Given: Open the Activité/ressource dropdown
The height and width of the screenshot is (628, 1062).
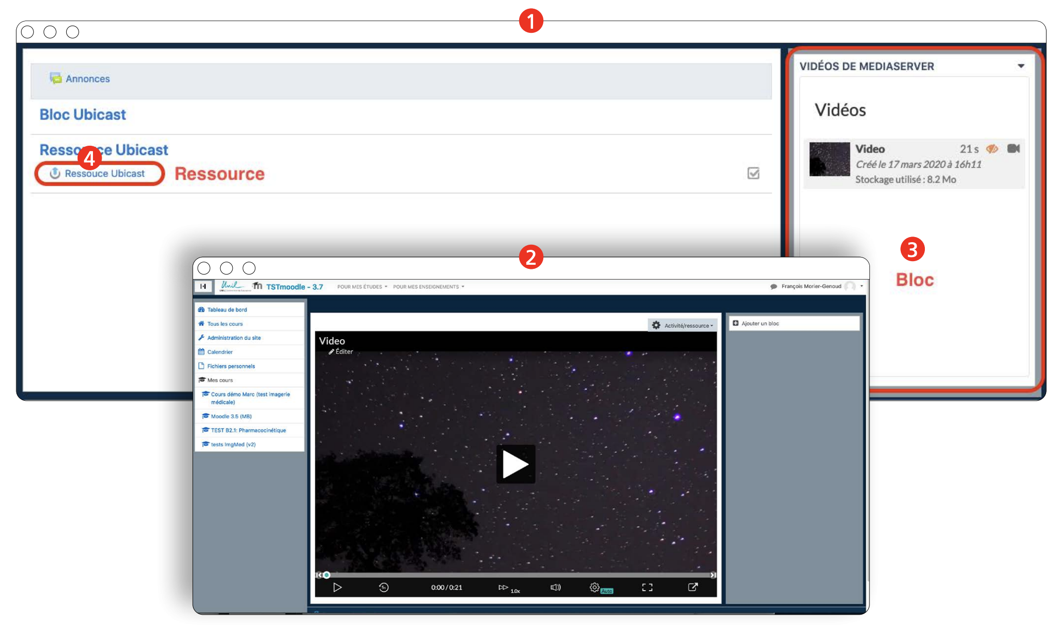Looking at the screenshot, I should coord(682,325).
